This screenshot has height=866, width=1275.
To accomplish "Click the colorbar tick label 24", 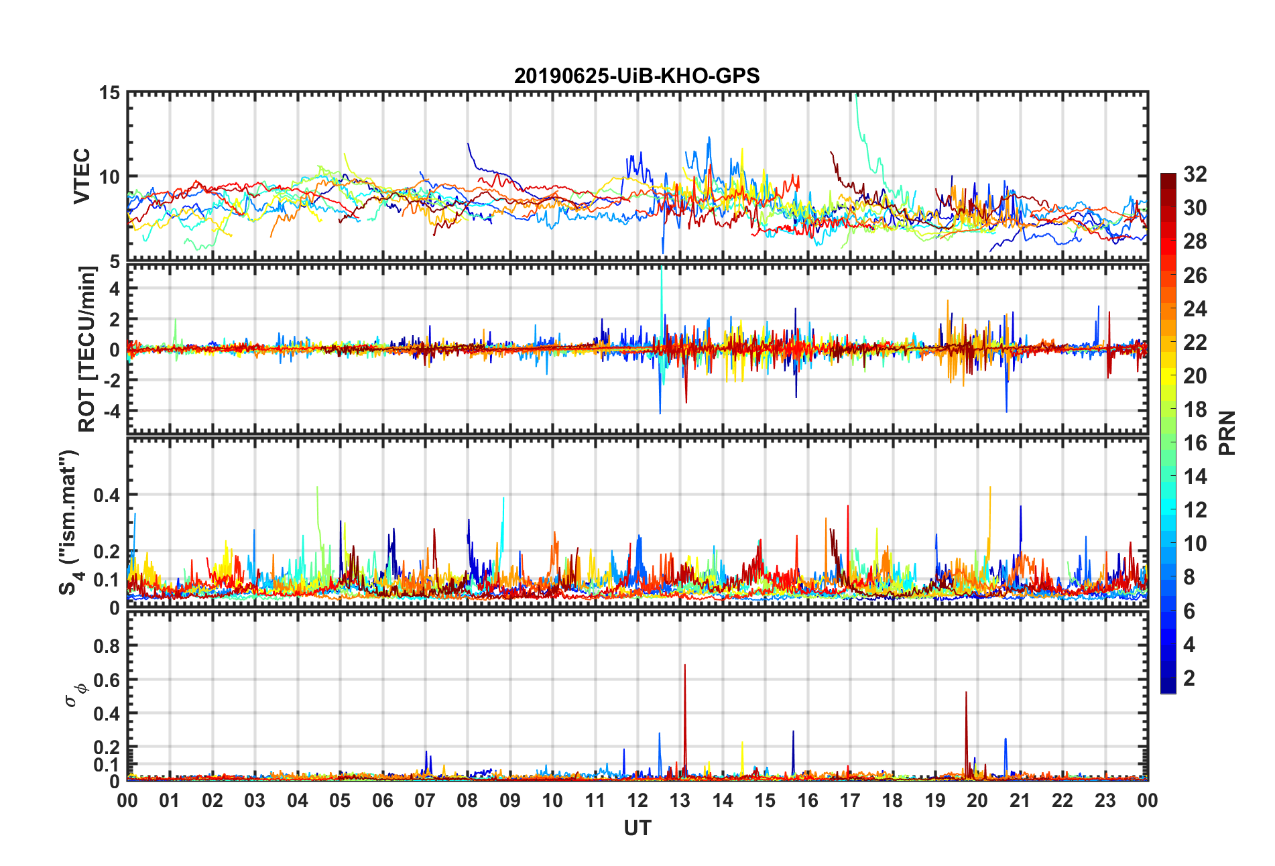I will 1195,309.
